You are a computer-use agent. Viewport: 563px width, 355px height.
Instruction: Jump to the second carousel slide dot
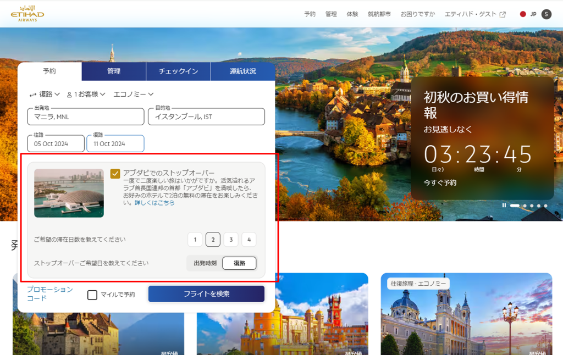525,206
